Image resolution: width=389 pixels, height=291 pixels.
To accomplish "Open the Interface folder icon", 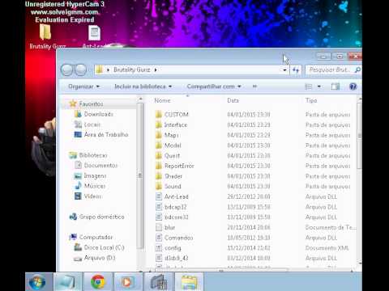I will tap(159, 124).
